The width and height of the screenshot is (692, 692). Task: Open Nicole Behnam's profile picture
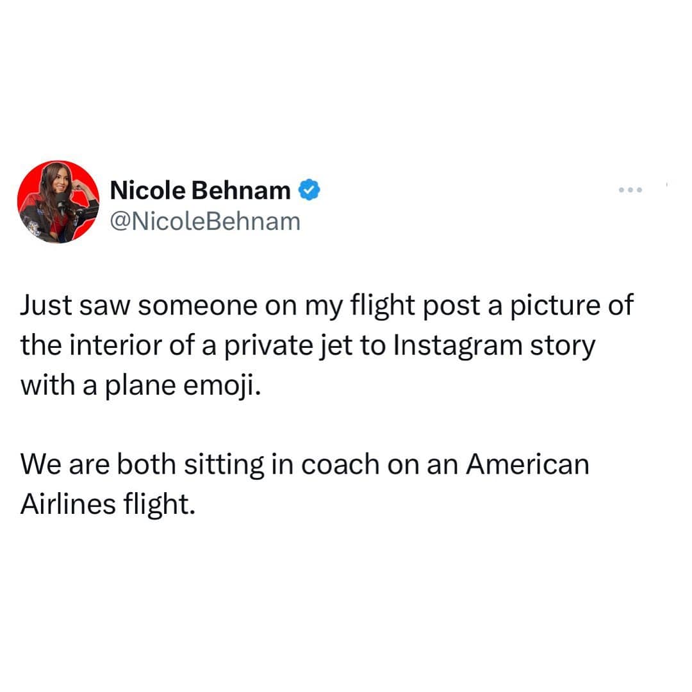click(x=58, y=201)
